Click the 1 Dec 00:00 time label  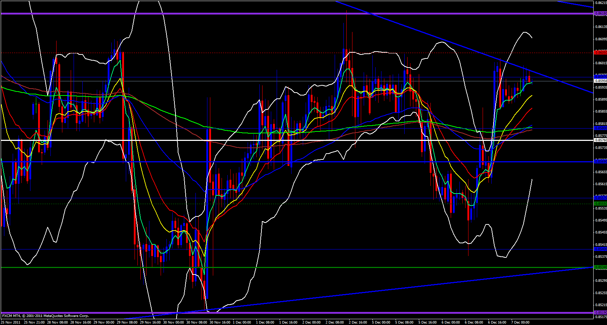tap(242, 322)
